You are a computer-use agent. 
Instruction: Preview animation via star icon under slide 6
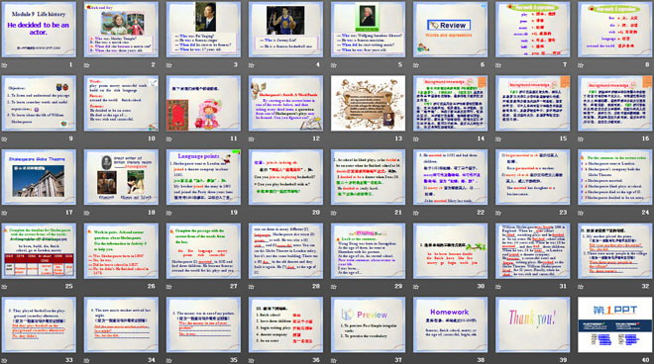point(416,65)
